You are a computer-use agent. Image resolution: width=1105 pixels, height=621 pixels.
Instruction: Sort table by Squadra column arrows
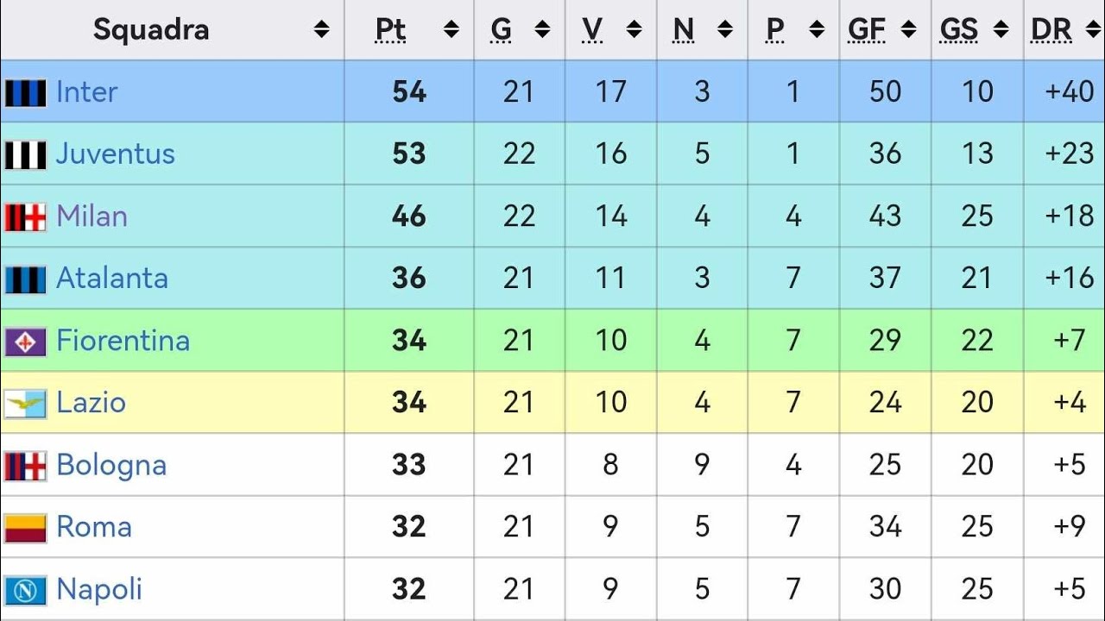(x=321, y=30)
